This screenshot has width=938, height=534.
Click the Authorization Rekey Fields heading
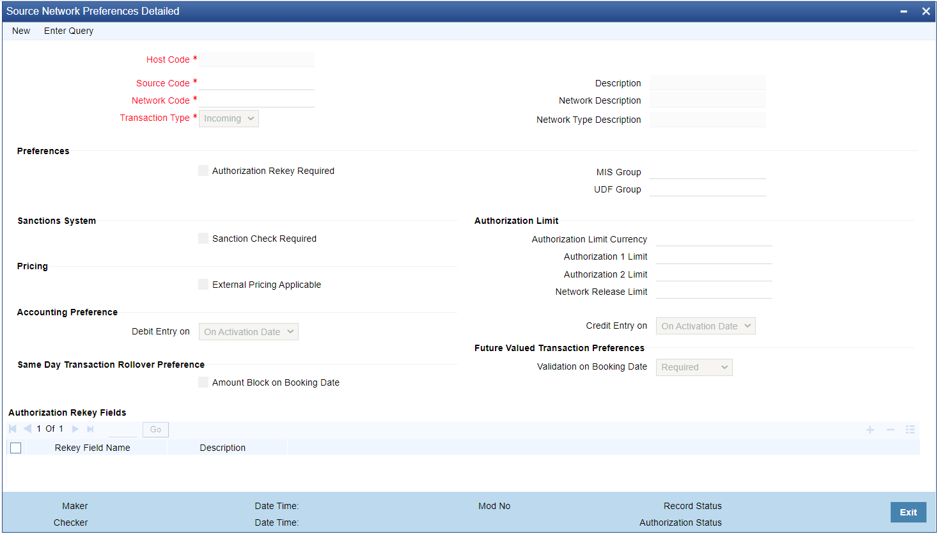click(x=67, y=412)
